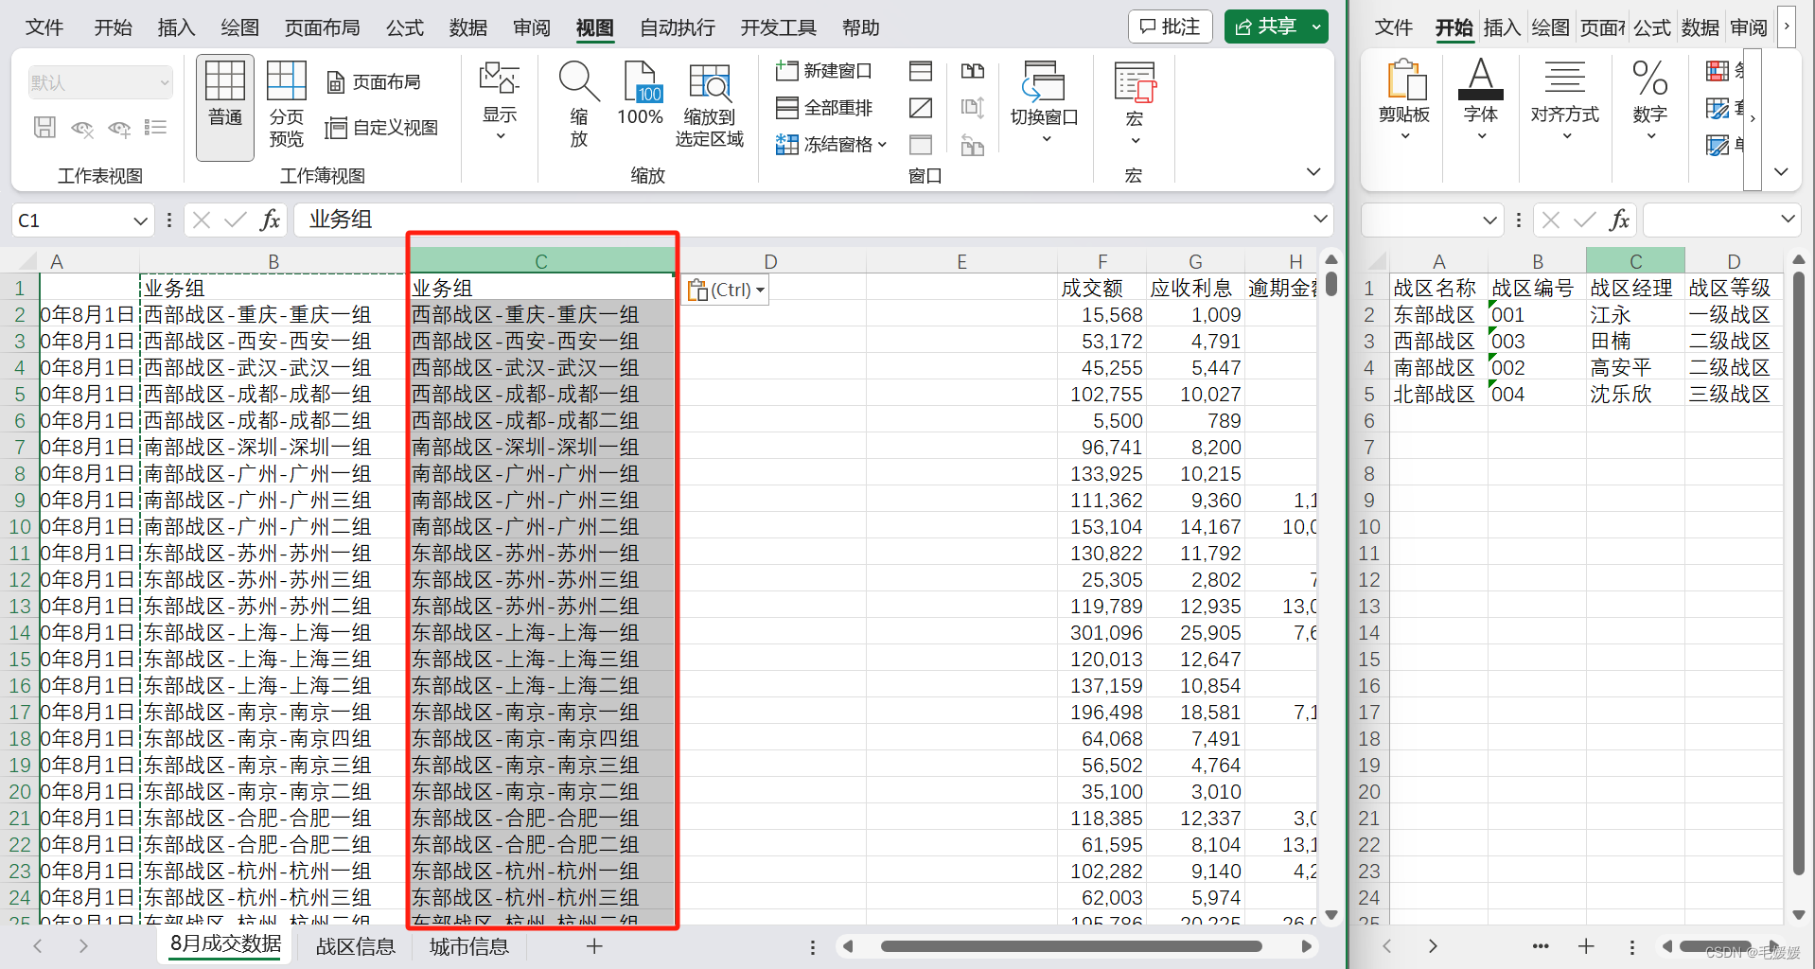Click cell 江永 in right window

click(x=1634, y=315)
